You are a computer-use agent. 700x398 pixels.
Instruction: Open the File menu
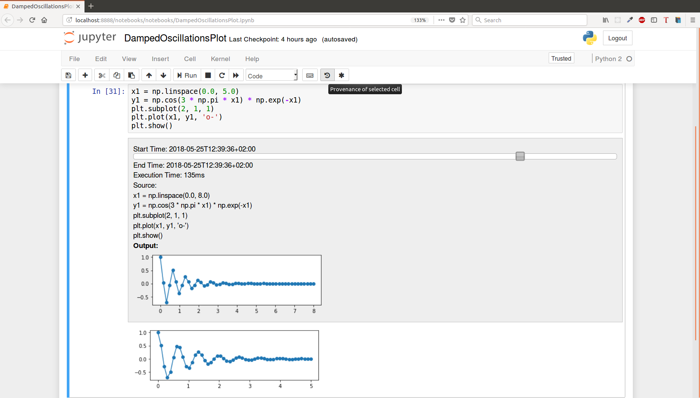(74, 59)
